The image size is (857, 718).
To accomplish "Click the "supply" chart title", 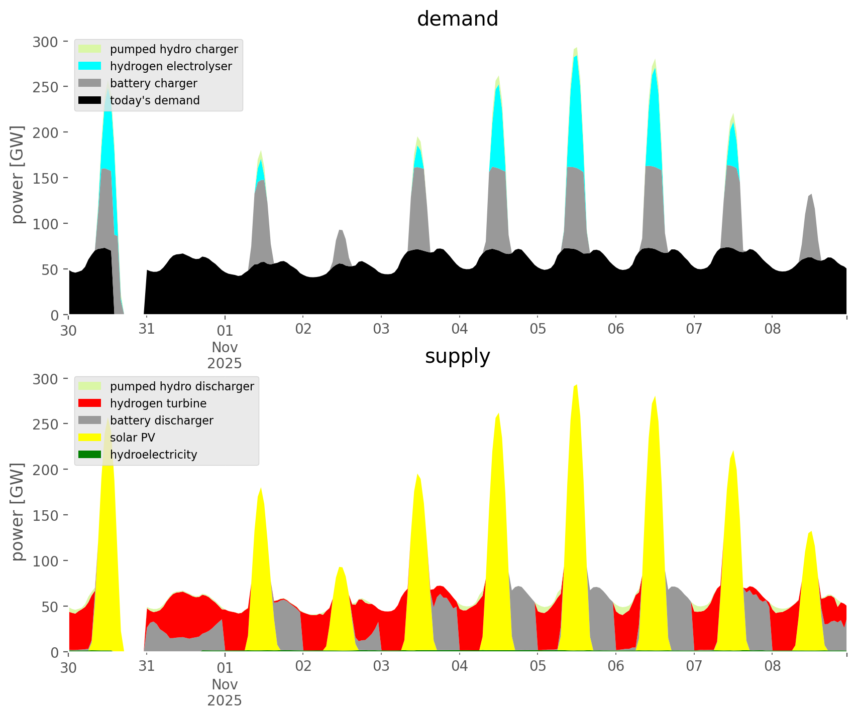I will click(x=457, y=356).
